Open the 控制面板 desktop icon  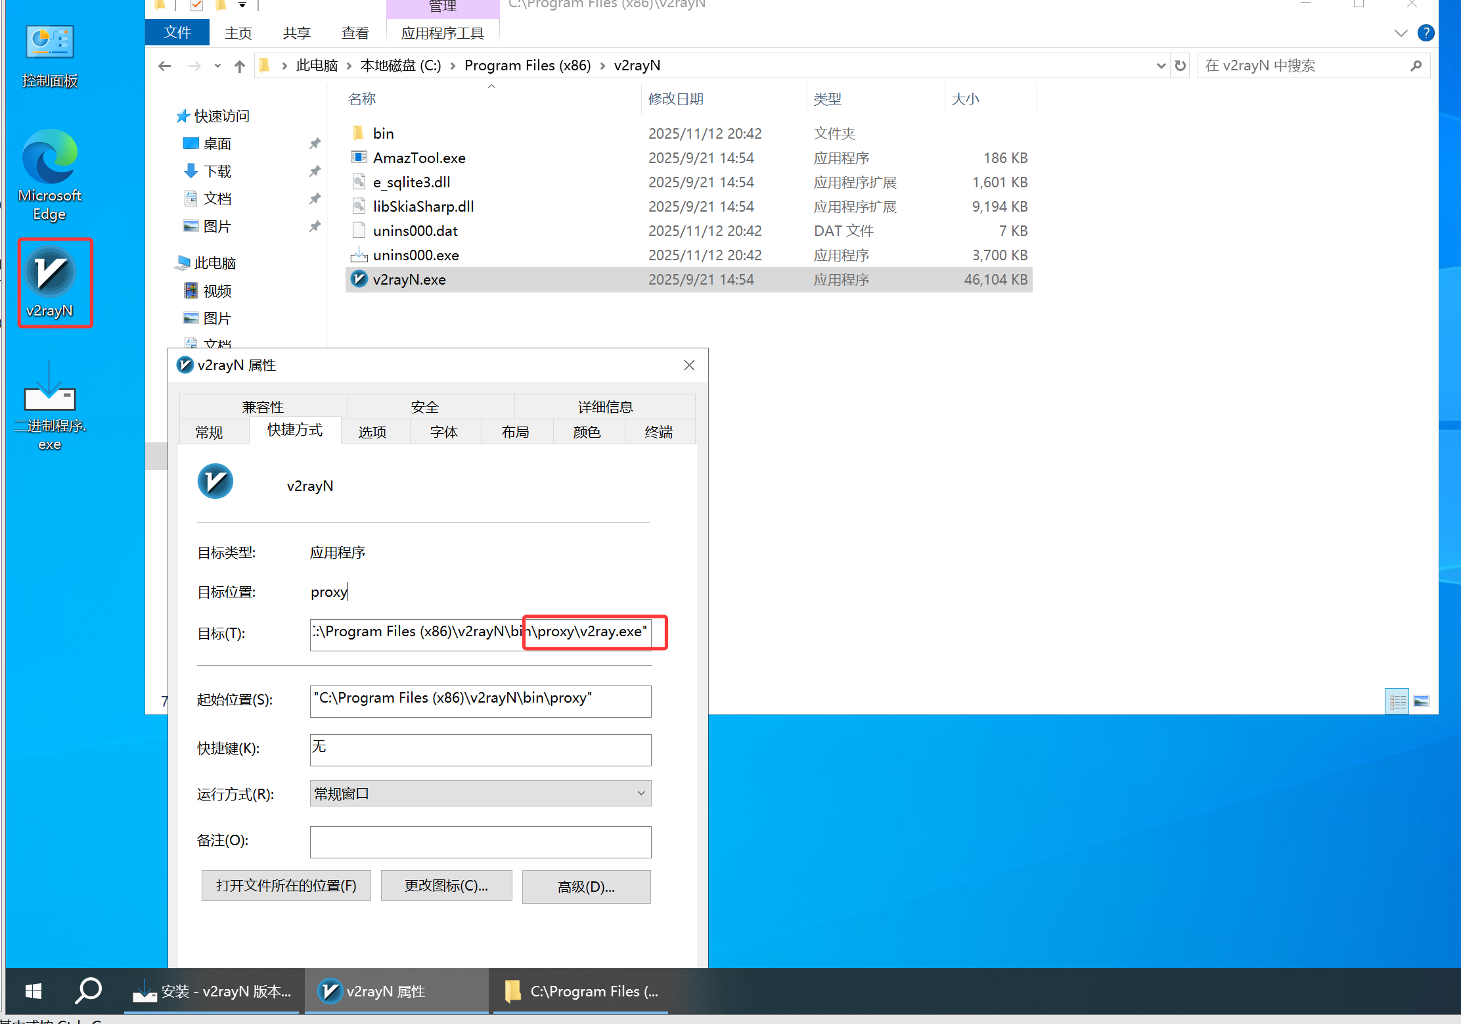tap(50, 43)
